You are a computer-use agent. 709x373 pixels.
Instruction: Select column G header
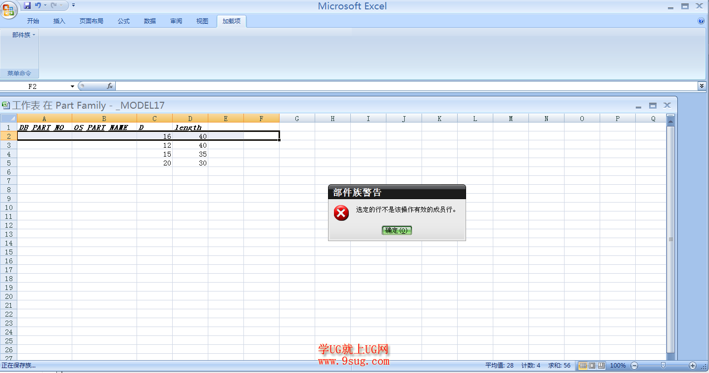pyautogui.click(x=297, y=119)
